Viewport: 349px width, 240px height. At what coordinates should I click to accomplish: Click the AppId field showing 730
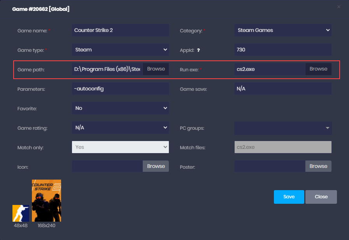click(282, 50)
